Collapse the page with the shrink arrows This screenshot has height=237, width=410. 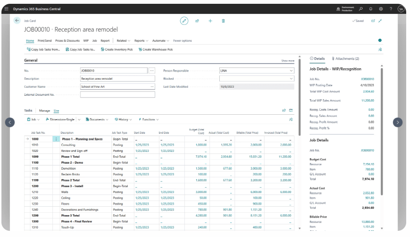coord(380,21)
